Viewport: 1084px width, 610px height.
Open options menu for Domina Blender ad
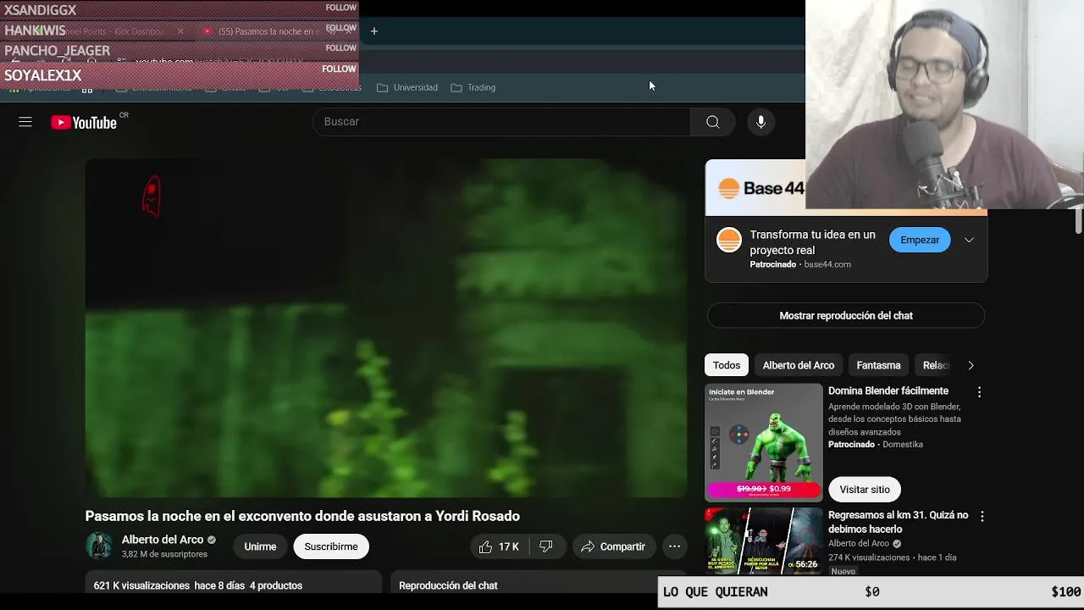[979, 392]
